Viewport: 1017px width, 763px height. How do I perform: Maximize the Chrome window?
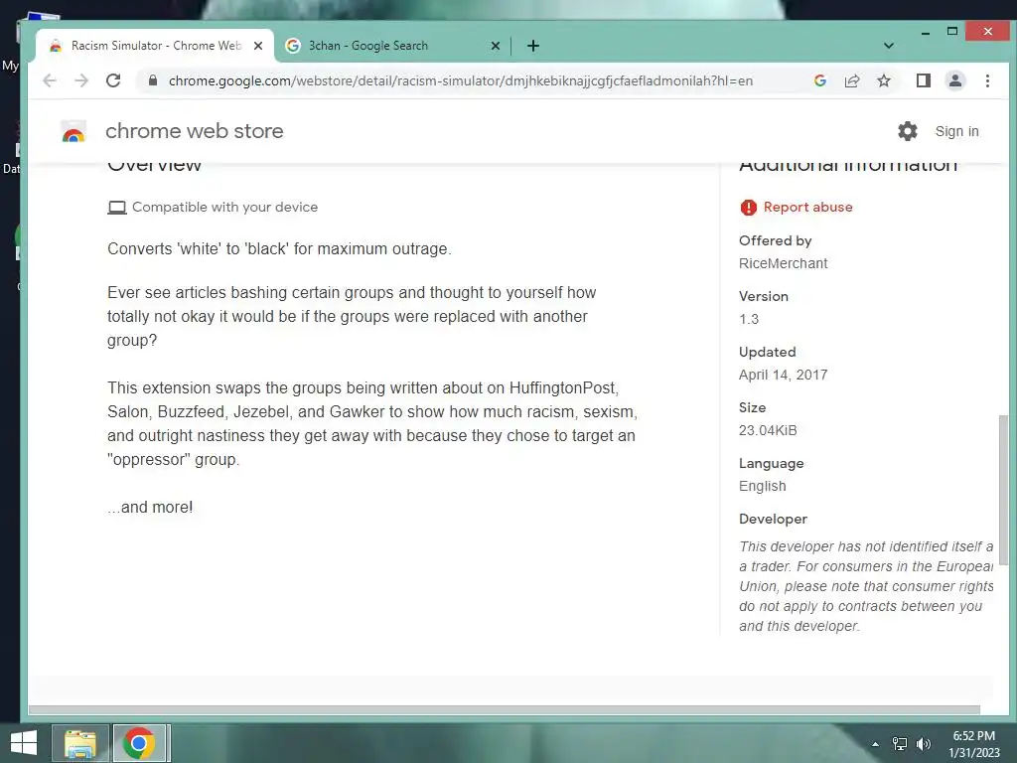[x=952, y=31]
